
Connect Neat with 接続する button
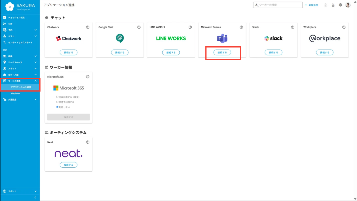(x=69, y=165)
